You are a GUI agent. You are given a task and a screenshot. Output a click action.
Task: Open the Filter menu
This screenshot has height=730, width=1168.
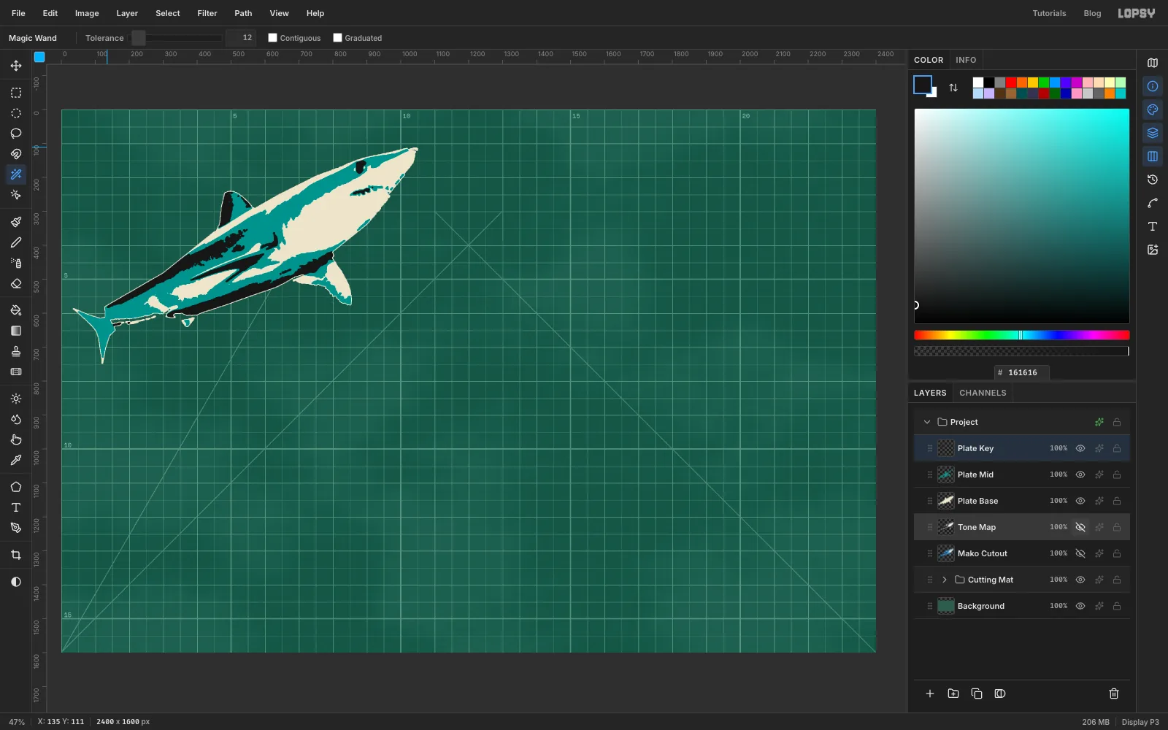tap(207, 13)
